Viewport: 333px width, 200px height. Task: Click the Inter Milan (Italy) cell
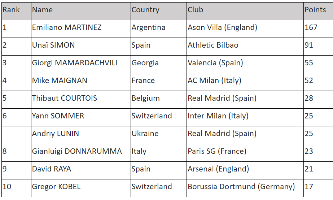(218, 116)
